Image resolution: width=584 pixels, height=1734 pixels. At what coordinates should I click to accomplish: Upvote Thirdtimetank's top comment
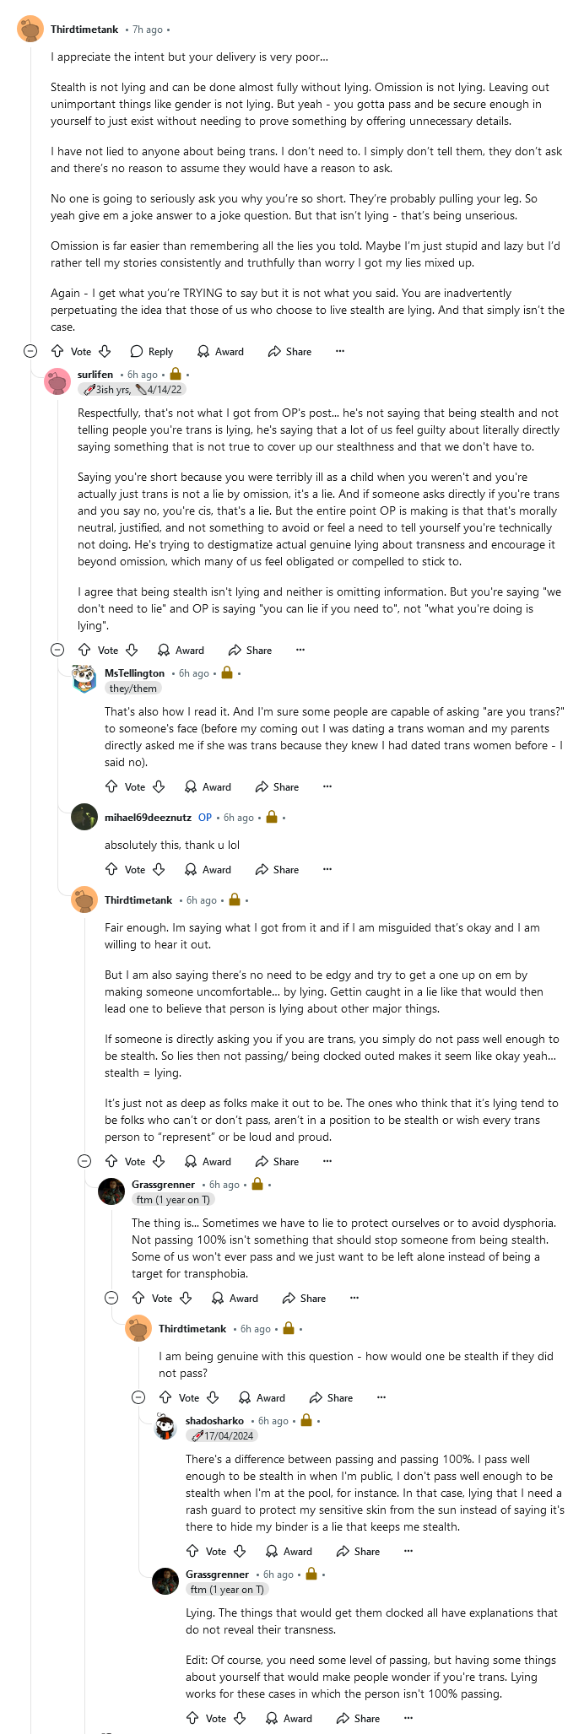[x=57, y=352]
